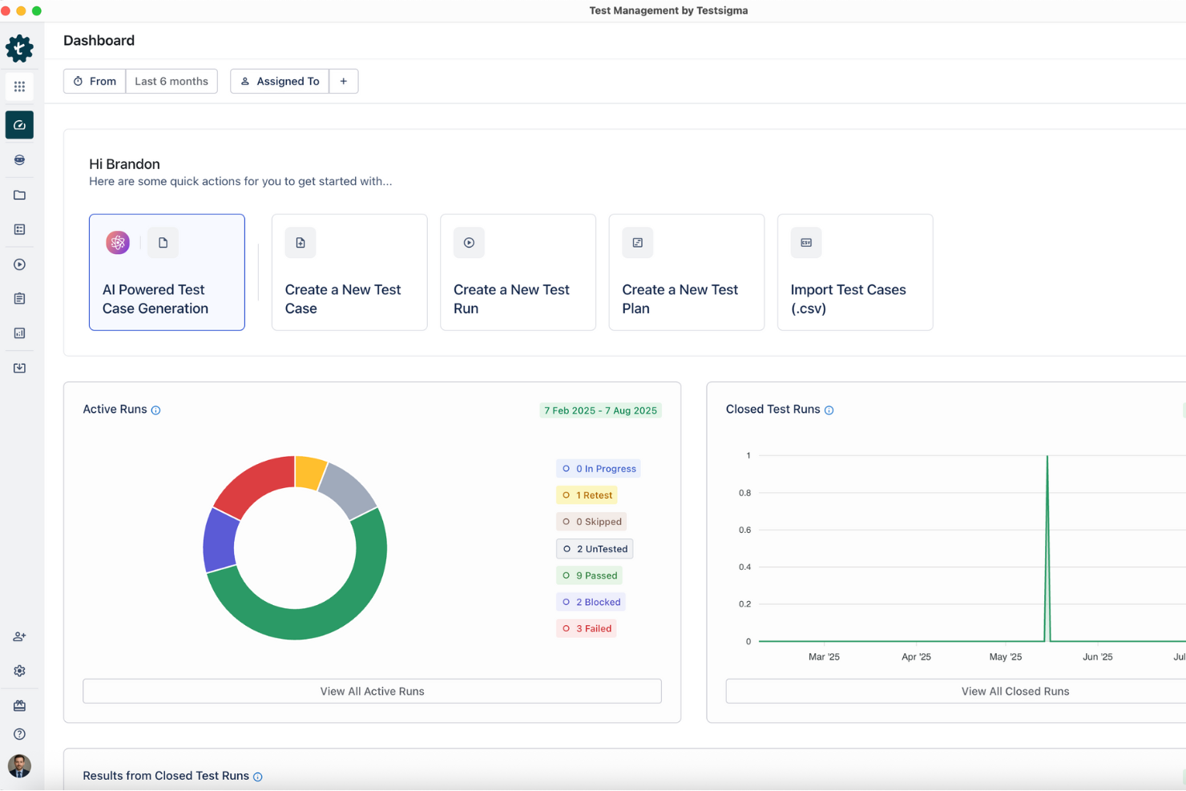Open the invite user icon near sidebar bottom
This screenshot has width=1186, height=791.
pyautogui.click(x=19, y=636)
